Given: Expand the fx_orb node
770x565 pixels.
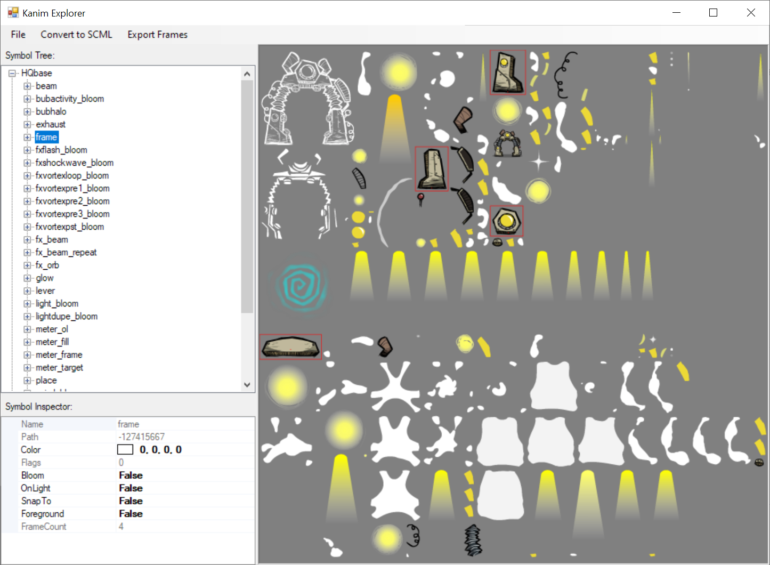Looking at the screenshot, I should pyautogui.click(x=27, y=265).
